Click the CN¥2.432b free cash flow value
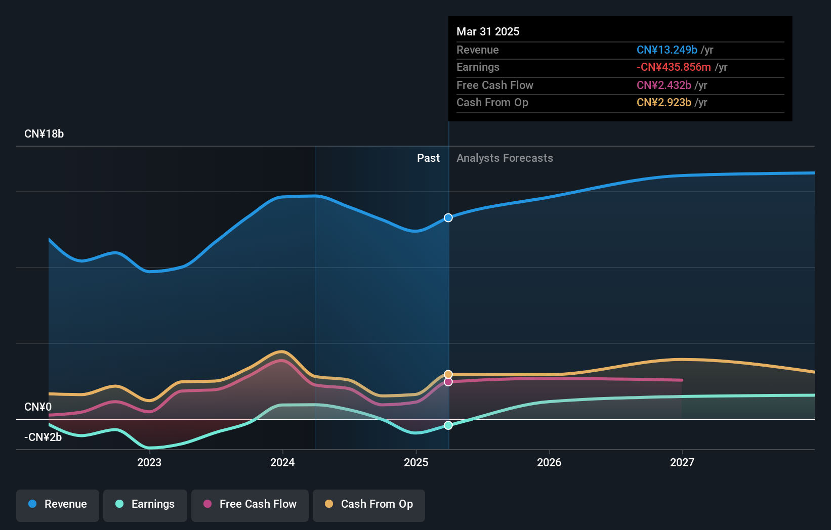831x530 pixels. pyautogui.click(x=664, y=85)
